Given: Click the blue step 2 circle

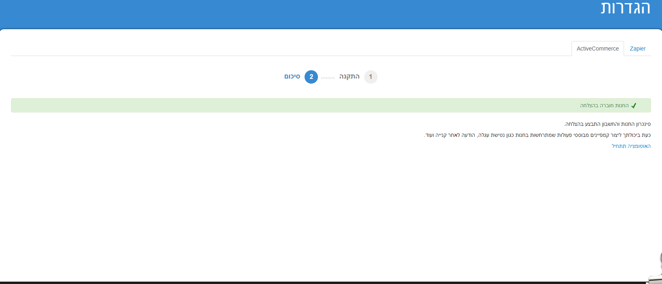Looking at the screenshot, I should click(x=311, y=77).
